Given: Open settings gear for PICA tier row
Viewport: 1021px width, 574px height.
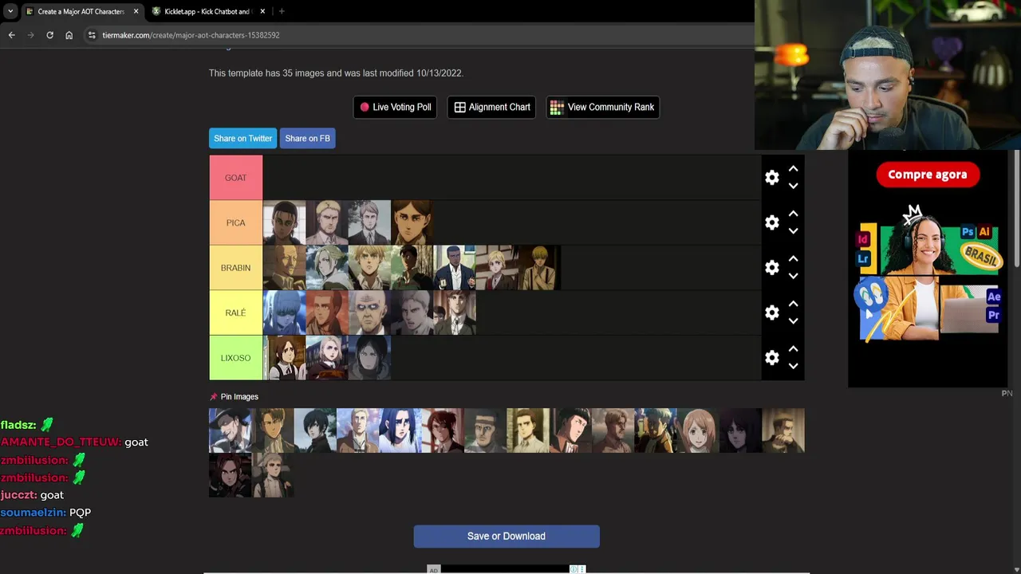Looking at the screenshot, I should coord(771,223).
